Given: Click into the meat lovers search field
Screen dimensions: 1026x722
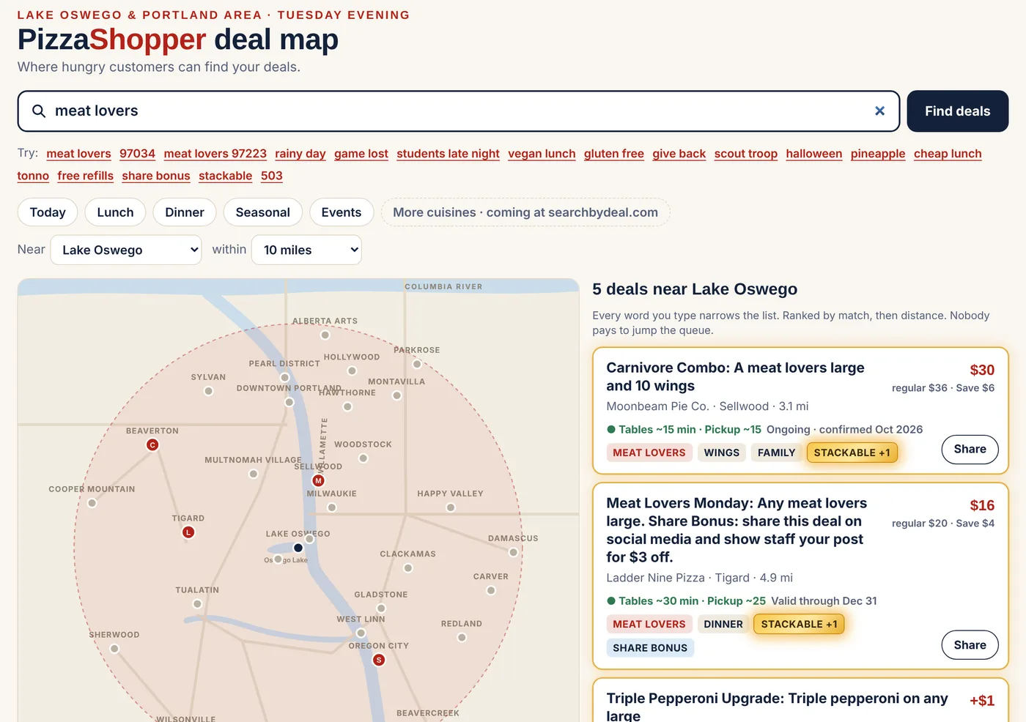Looking at the screenshot, I should point(459,111).
